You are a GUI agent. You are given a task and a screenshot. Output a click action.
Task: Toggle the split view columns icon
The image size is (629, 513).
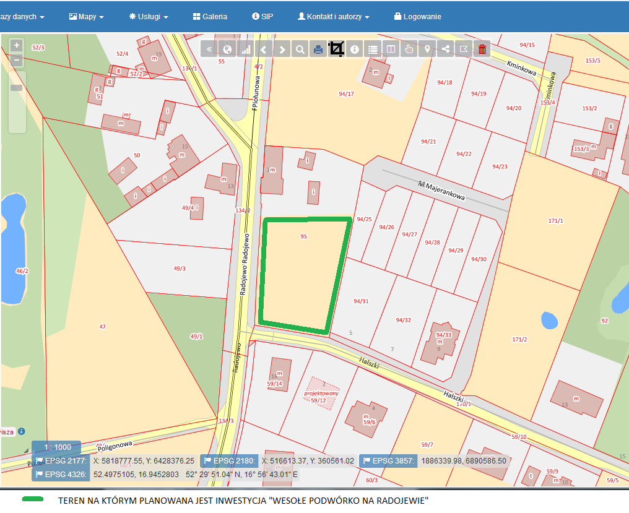click(391, 50)
